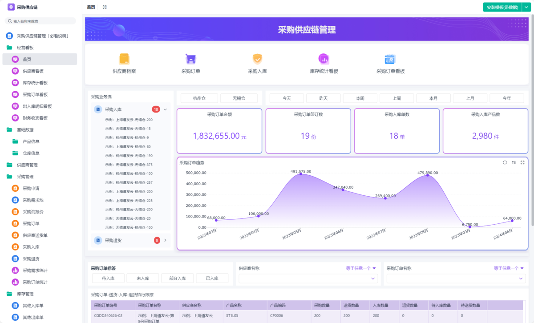This screenshot has width=534, height=323.
Task: Open flow item 上海道友云-无锡仓-200
Action: click(x=129, y=120)
